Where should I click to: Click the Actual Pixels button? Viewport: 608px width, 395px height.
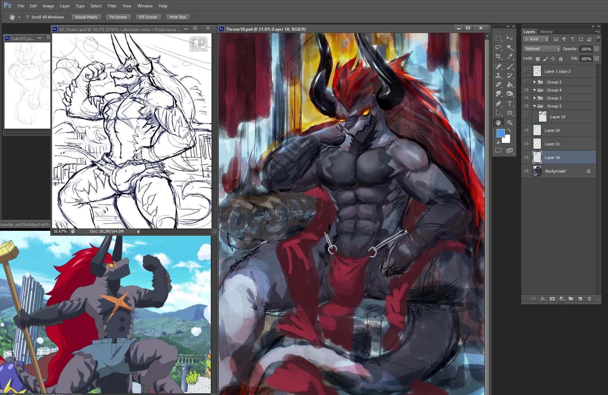pos(86,17)
